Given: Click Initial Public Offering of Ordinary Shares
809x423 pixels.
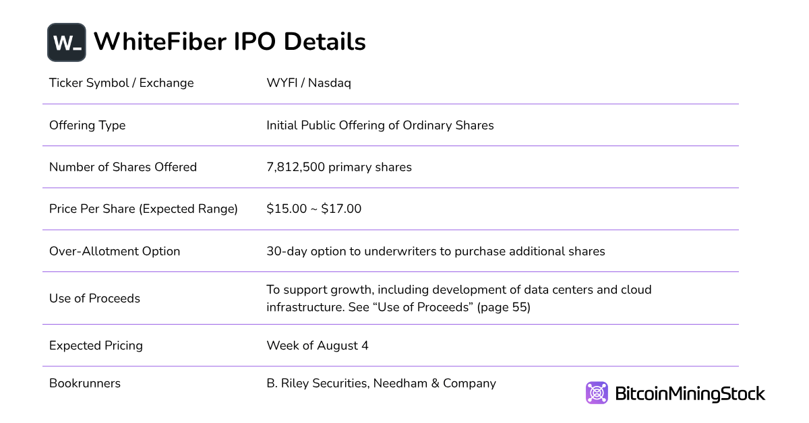Looking at the screenshot, I should click(x=380, y=125).
